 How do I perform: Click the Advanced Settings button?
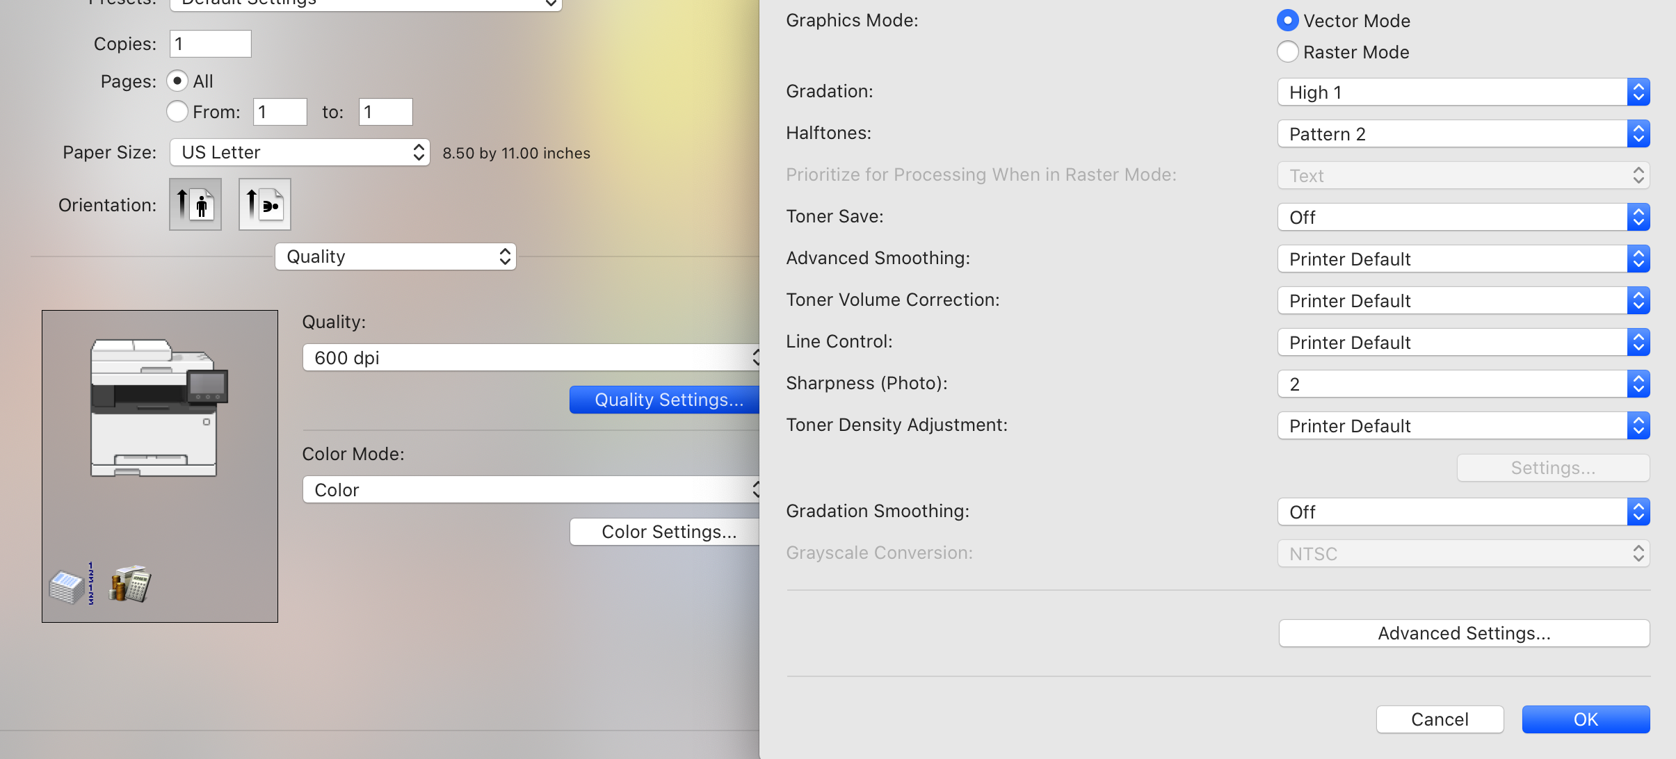pyautogui.click(x=1464, y=633)
